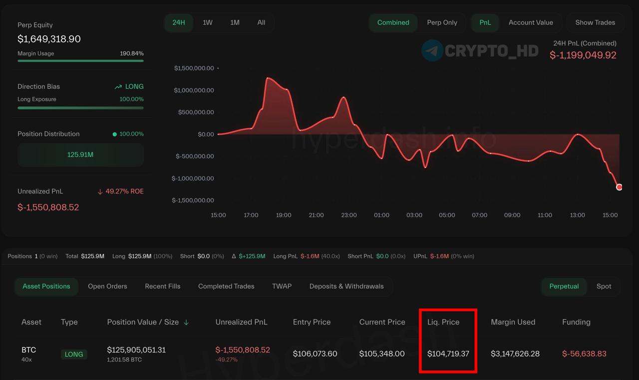Select the 24H time range

[x=179, y=22]
